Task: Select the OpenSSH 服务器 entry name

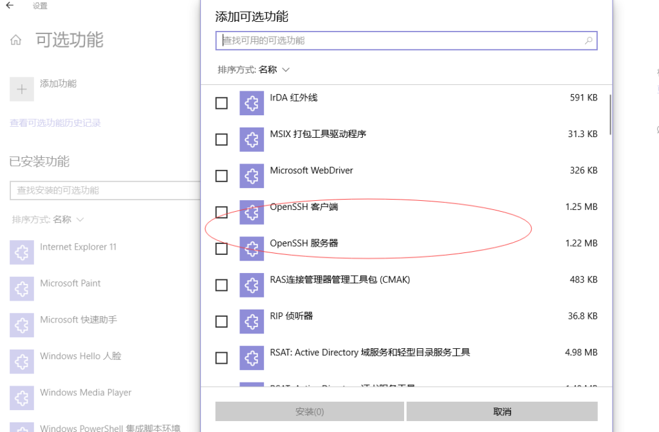Action: (x=304, y=243)
